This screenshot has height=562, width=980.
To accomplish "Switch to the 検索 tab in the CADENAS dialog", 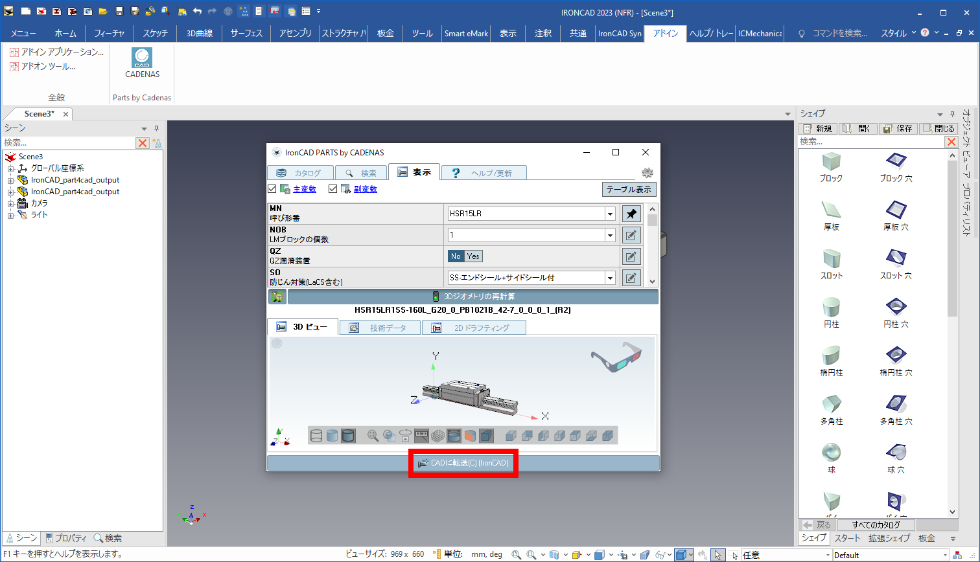I will click(361, 173).
